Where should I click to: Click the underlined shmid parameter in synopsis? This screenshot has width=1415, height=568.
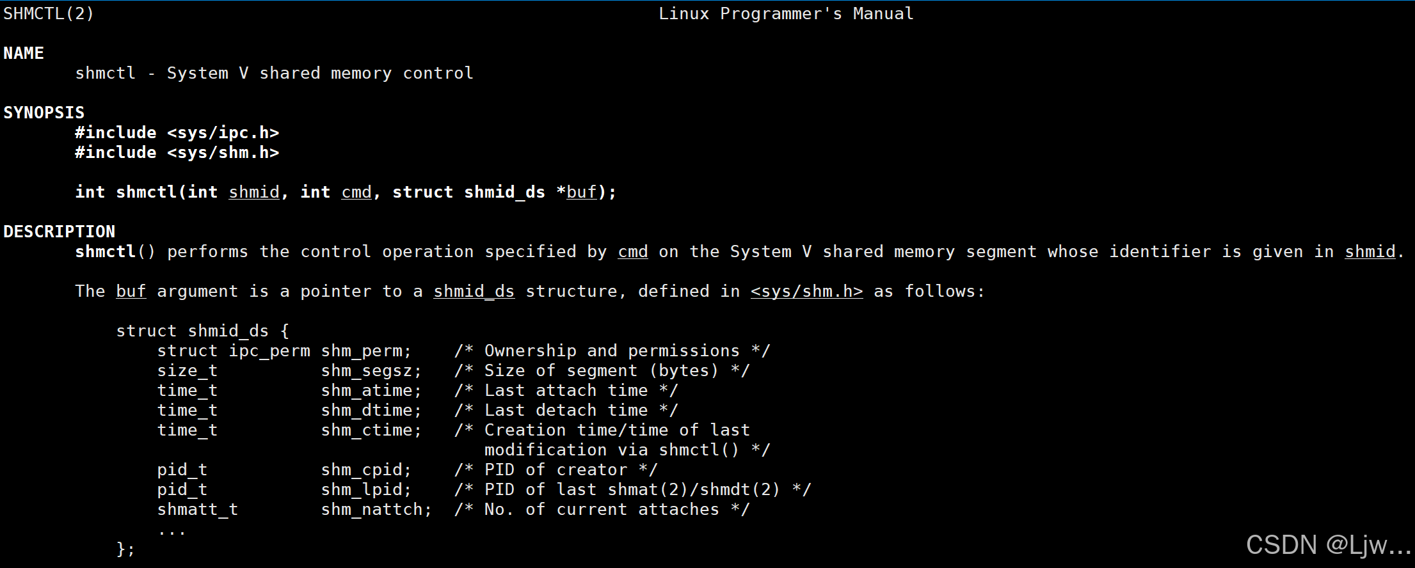pos(254,192)
